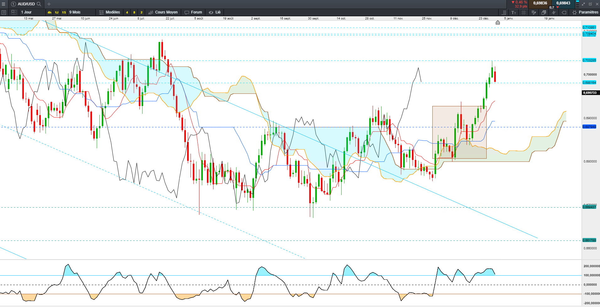Open Paramètres settings
The image size is (600, 307).
click(x=585, y=12)
